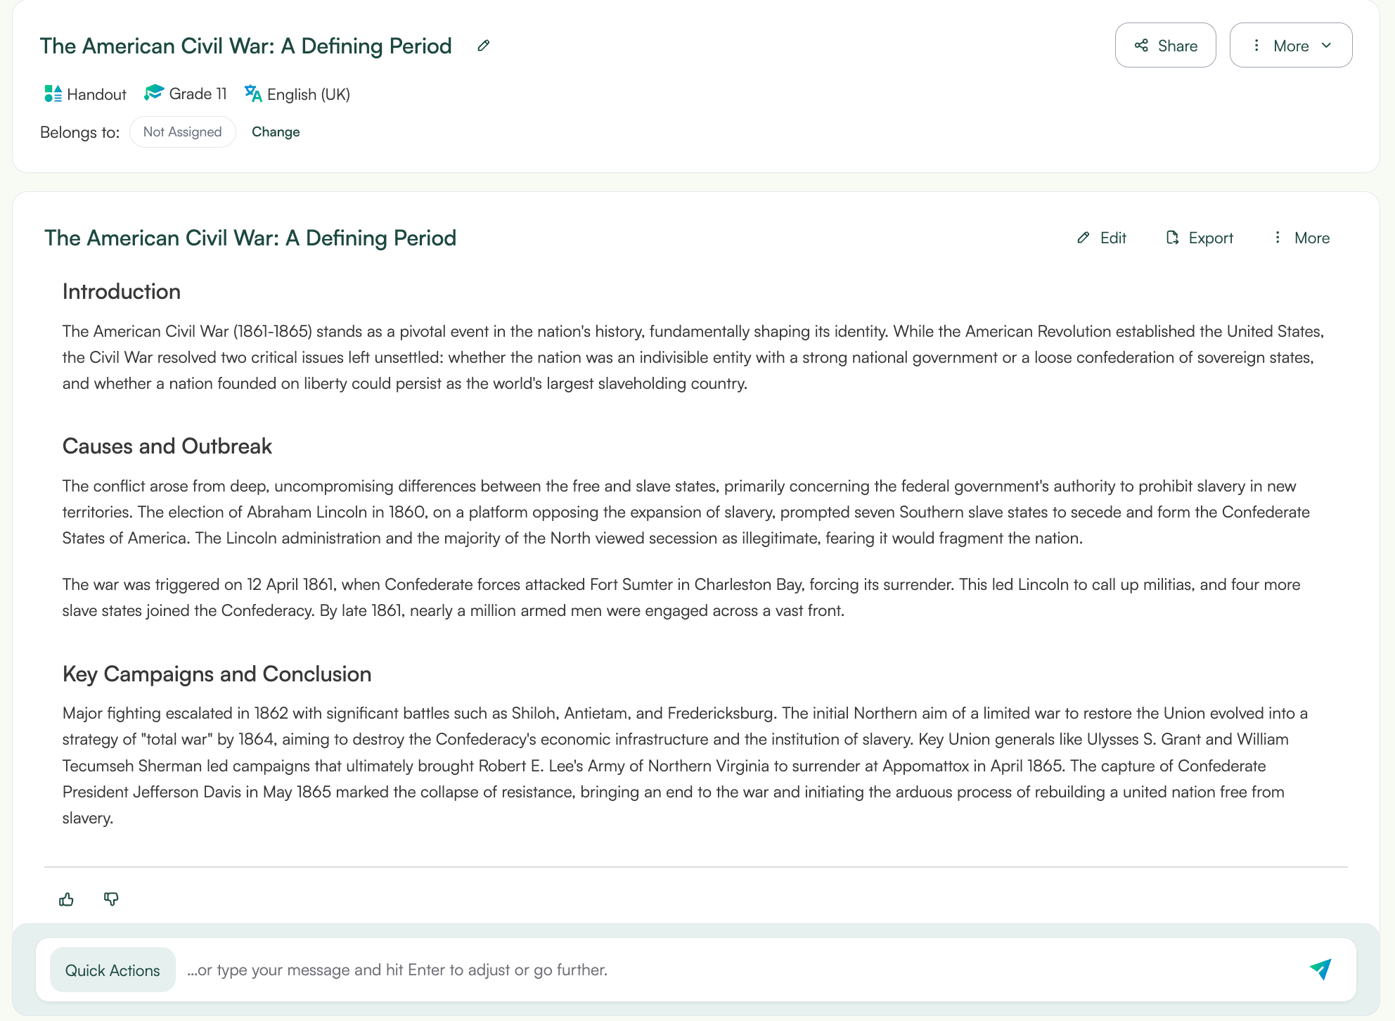Click the English (UK) translation icon

point(254,94)
